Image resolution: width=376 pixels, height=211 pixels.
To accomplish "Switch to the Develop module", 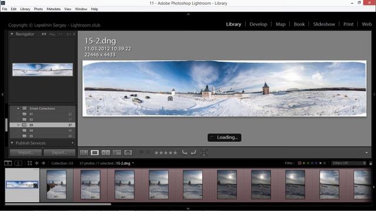I will point(258,24).
